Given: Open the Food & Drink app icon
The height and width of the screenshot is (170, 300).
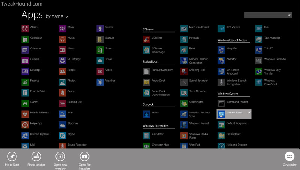Looking at the screenshot, I should click(25, 93).
